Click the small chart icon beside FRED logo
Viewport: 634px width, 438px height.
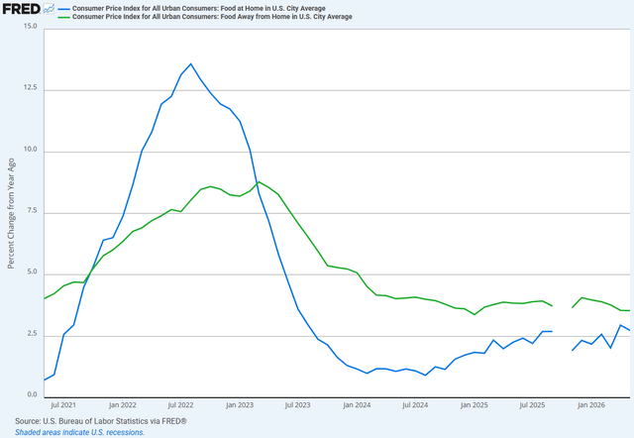(x=49, y=9)
